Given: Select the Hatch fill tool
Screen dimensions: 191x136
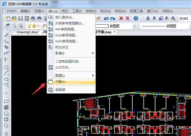Looking at the screenshot, I should tap(6, 119).
